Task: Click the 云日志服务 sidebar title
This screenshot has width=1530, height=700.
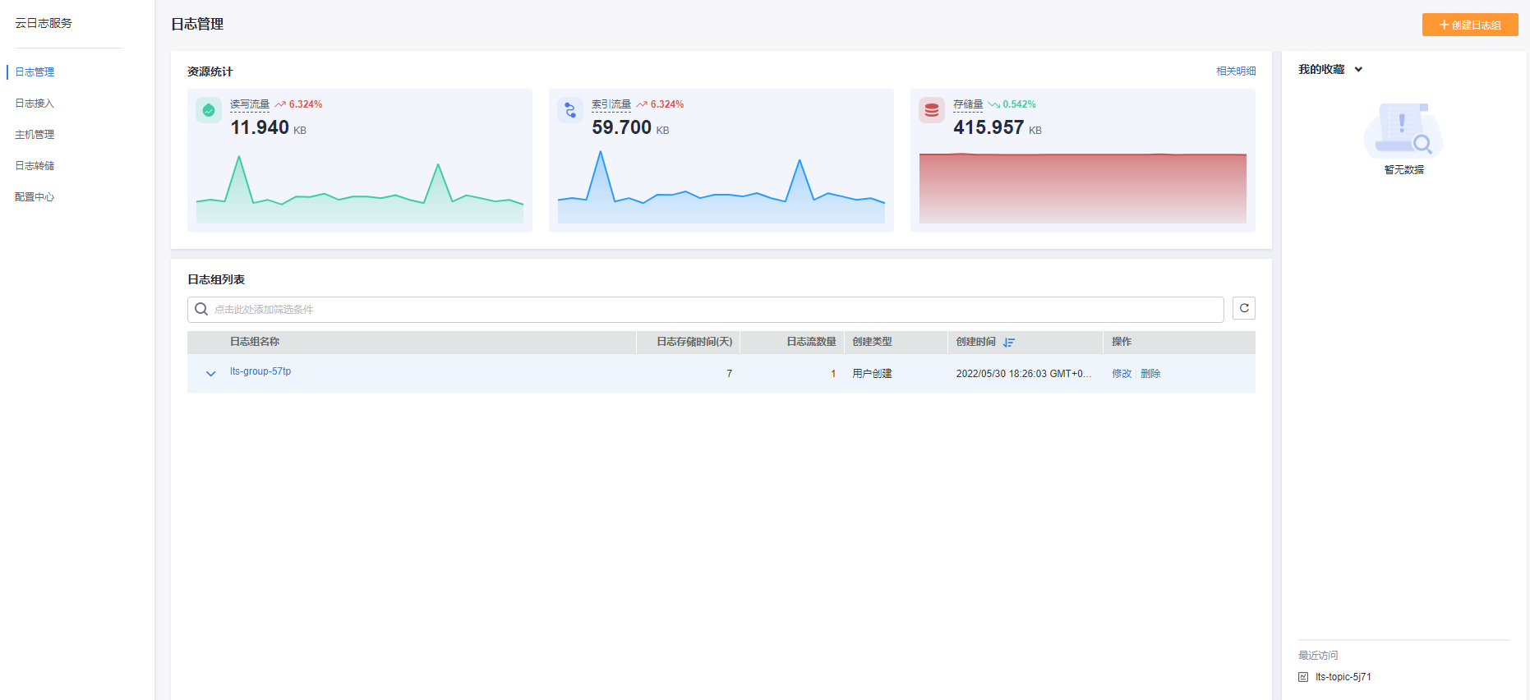Action: pyautogui.click(x=44, y=23)
